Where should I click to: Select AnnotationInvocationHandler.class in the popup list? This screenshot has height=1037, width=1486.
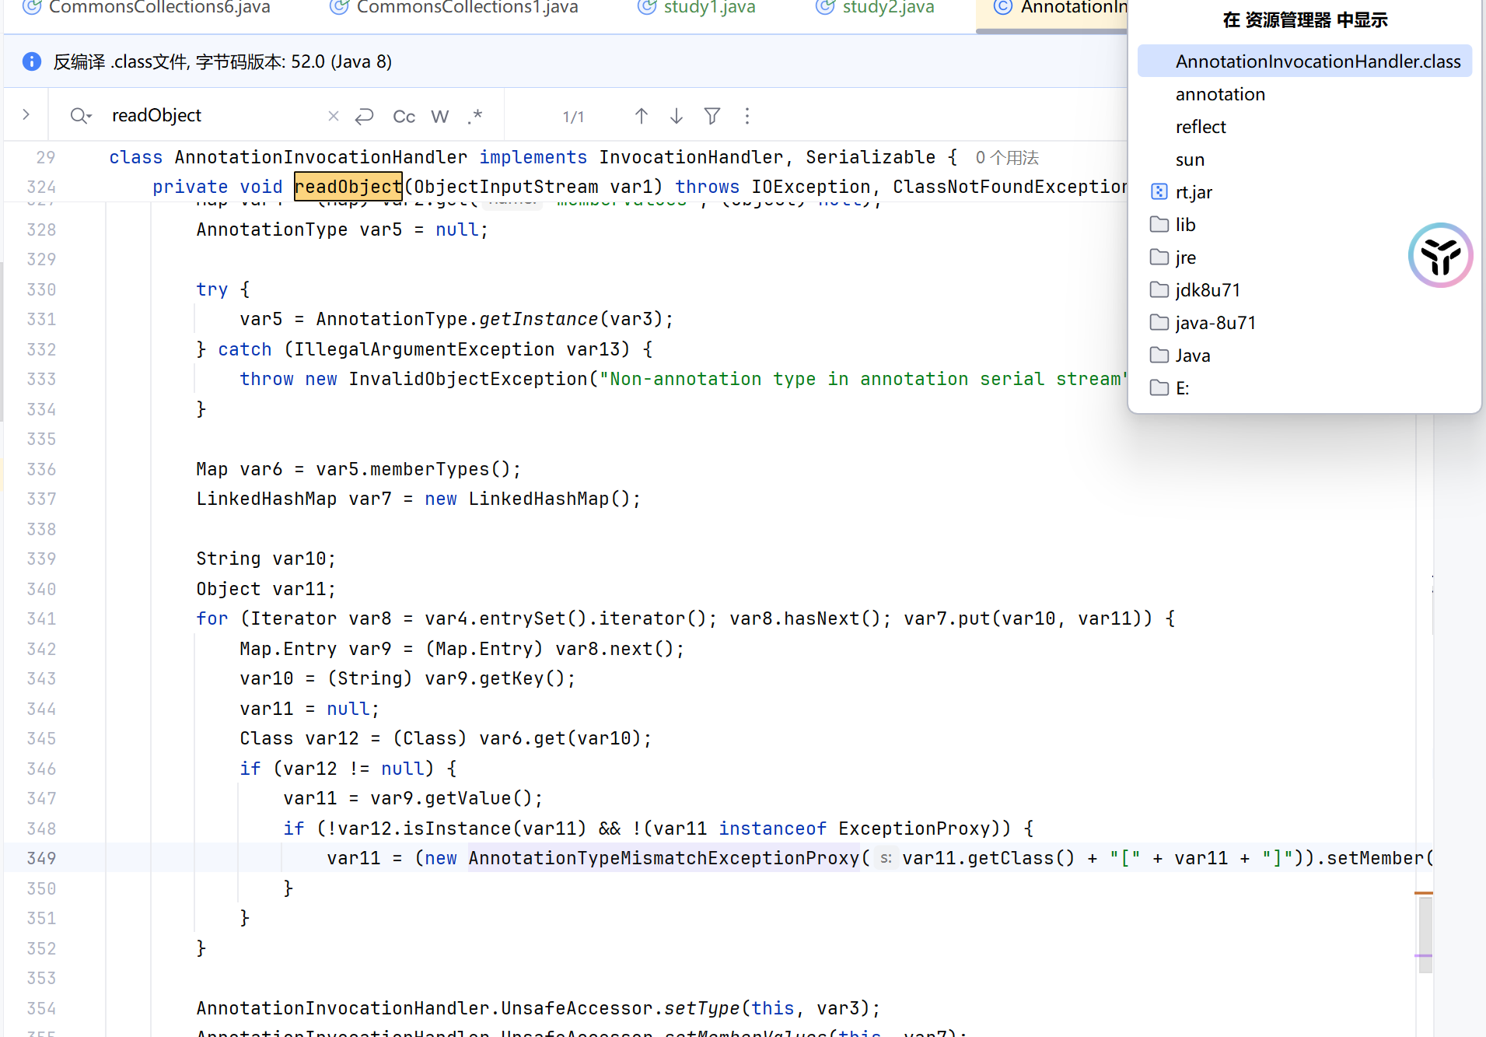(x=1304, y=61)
